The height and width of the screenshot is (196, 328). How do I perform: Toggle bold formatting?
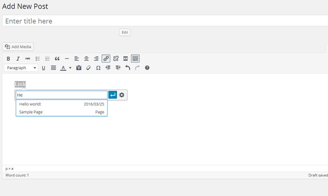point(8,59)
